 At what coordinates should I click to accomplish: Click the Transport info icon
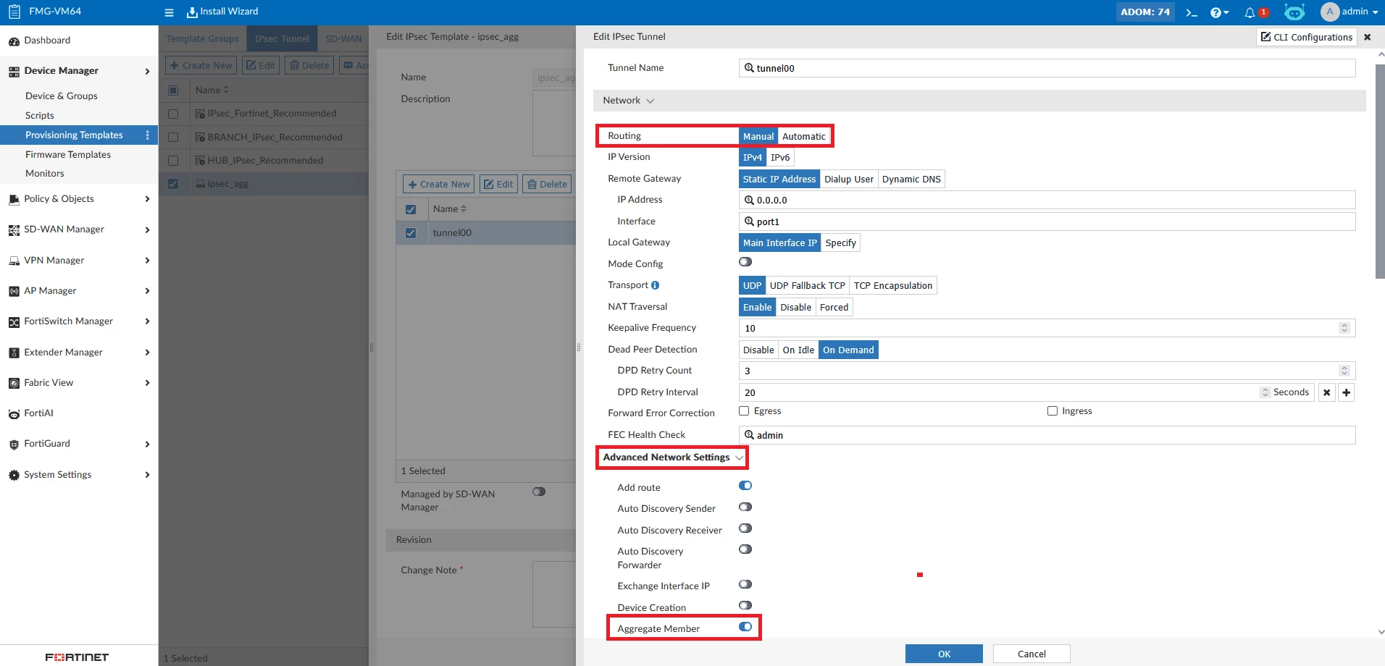point(655,285)
